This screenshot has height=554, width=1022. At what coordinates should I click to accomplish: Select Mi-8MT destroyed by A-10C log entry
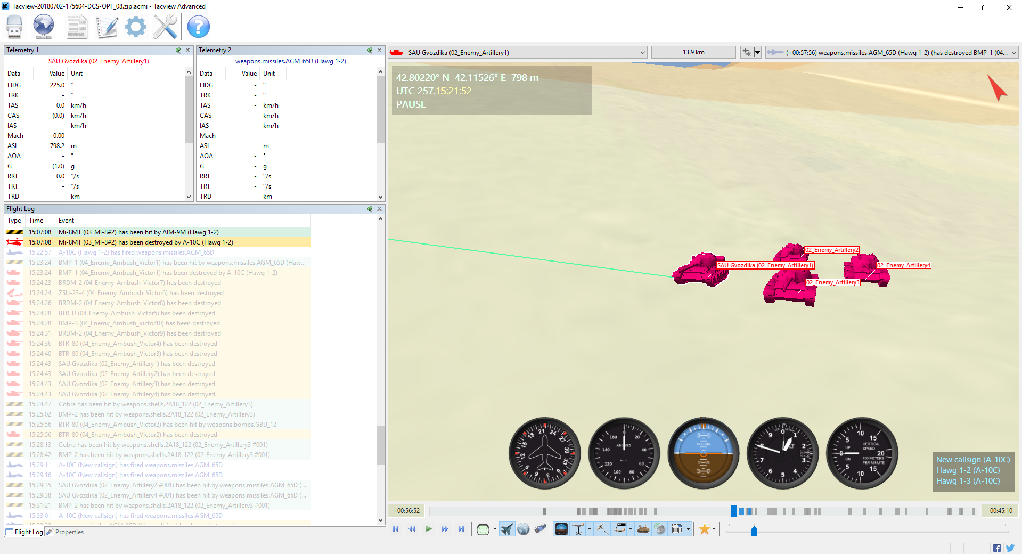click(x=158, y=242)
